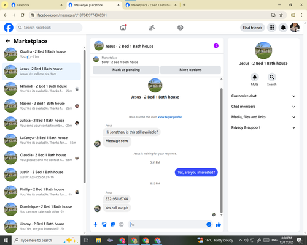Open the Julissa conversation
The image size is (307, 245).
coord(41,123)
